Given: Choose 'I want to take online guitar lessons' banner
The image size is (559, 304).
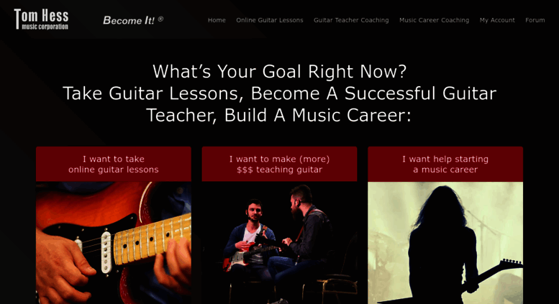Looking at the screenshot, I should pyautogui.click(x=114, y=164).
